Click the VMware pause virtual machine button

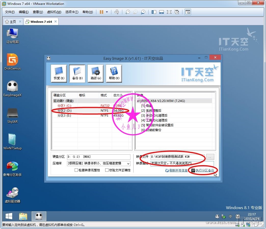click(x=101, y=12)
